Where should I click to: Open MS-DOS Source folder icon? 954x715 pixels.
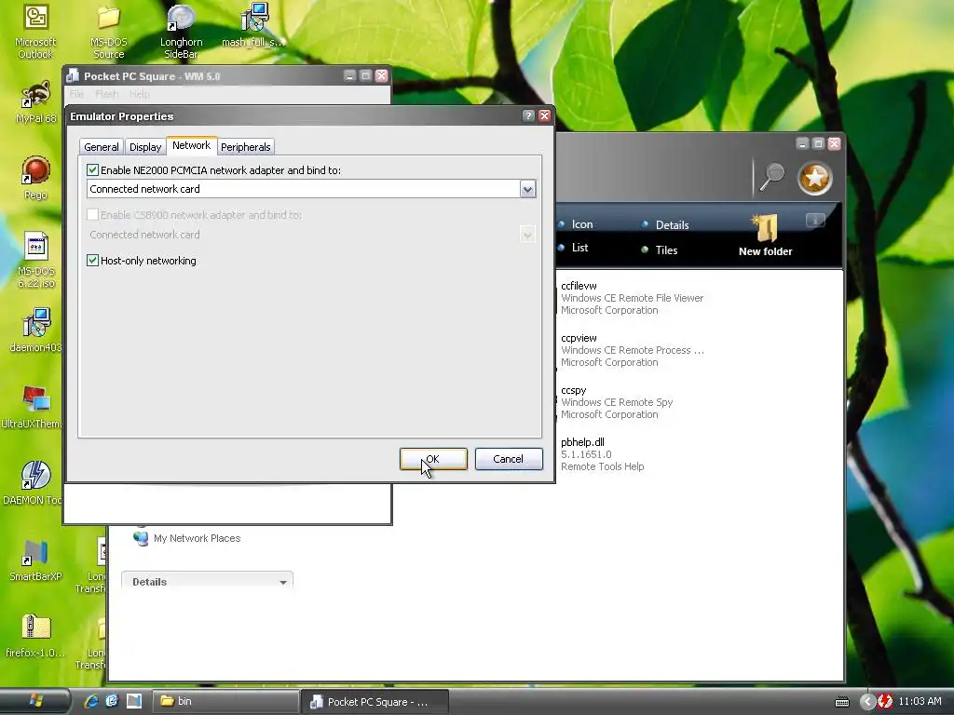click(108, 32)
